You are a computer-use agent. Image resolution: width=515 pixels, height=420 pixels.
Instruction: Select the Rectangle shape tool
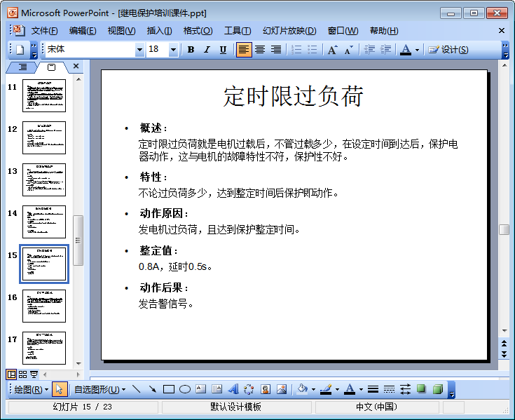click(169, 389)
